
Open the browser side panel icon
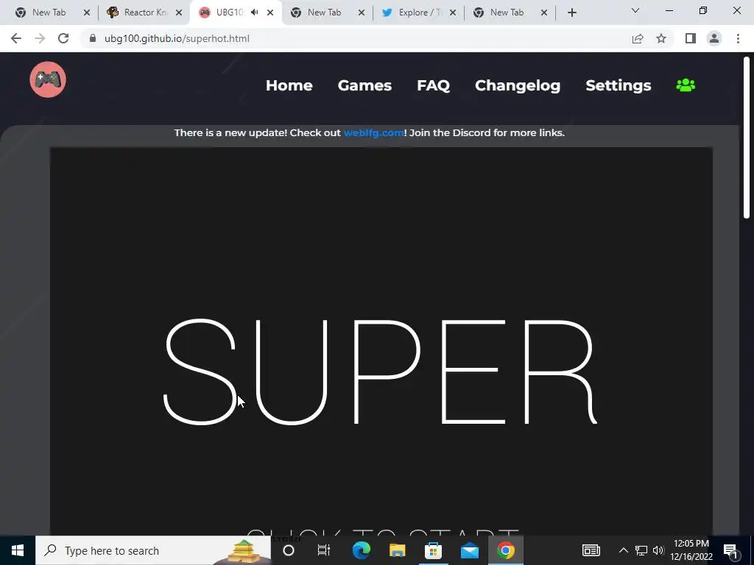click(x=691, y=38)
